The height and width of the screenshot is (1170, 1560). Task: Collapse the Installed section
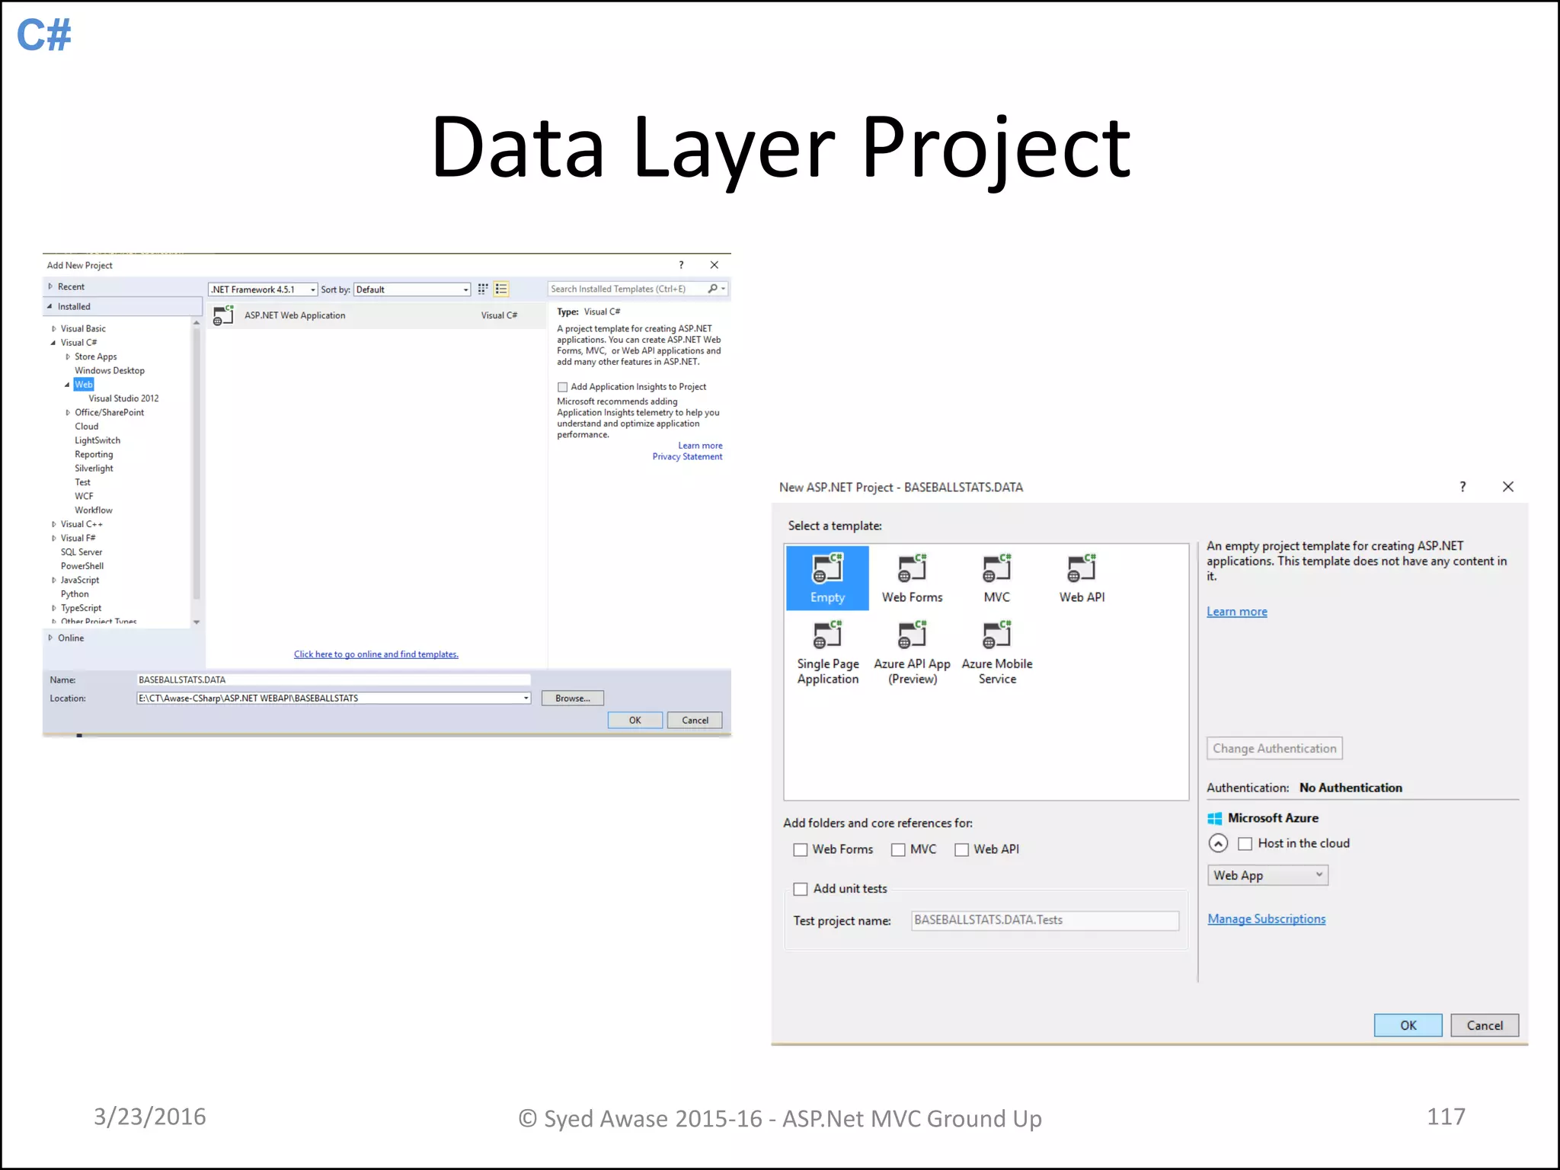tap(50, 307)
